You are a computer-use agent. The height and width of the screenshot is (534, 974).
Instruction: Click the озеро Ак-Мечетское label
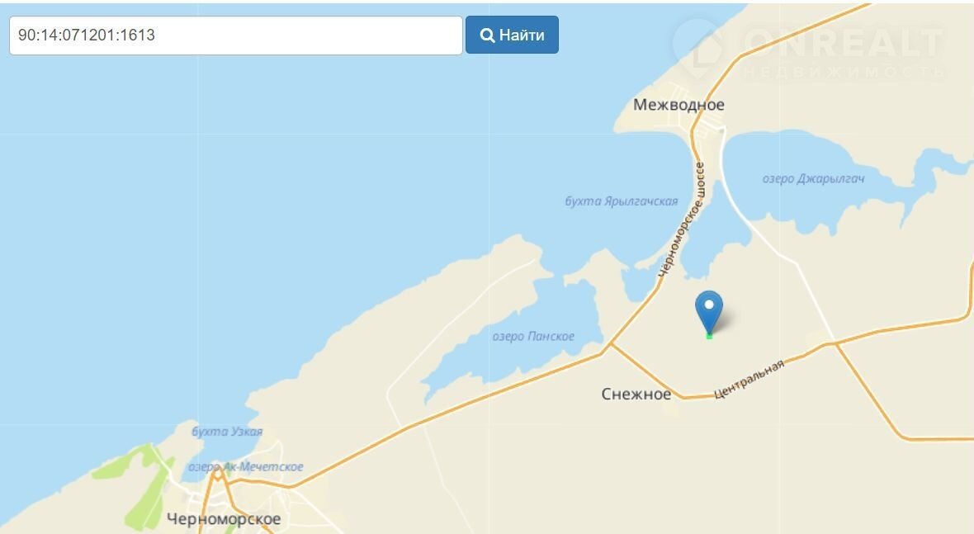click(x=245, y=467)
